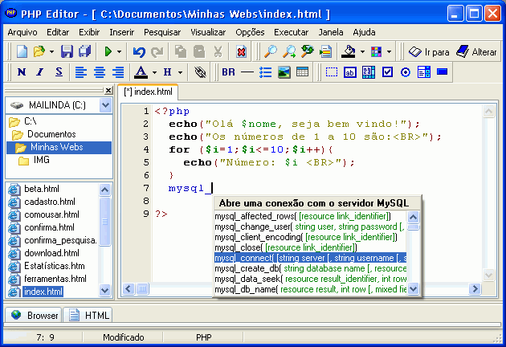Insert a form button with the blue rectangle icon

pos(442,71)
